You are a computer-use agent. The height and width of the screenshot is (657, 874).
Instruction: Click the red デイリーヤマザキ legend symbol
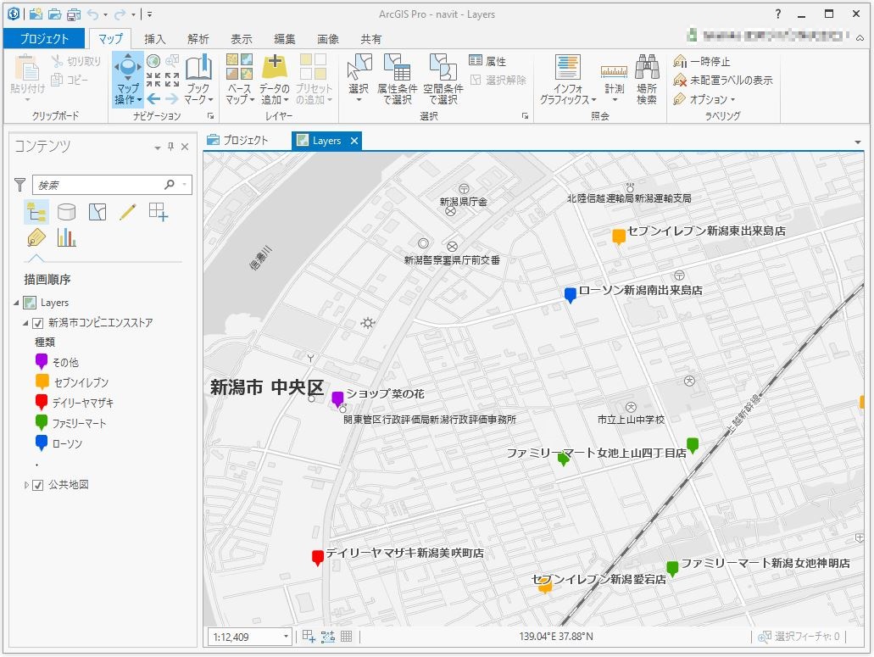pyautogui.click(x=42, y=402)
